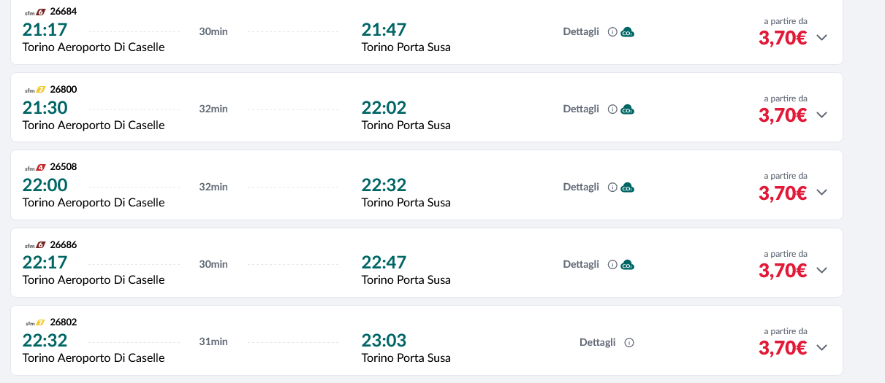The width and height of the screenshot is (885, 383).
Task: Click the info icon for train 26802
Action: click(629, 343)
